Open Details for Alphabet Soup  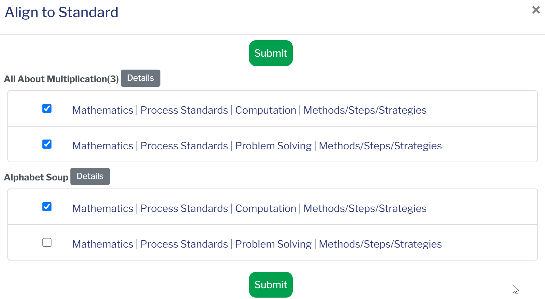90,176
